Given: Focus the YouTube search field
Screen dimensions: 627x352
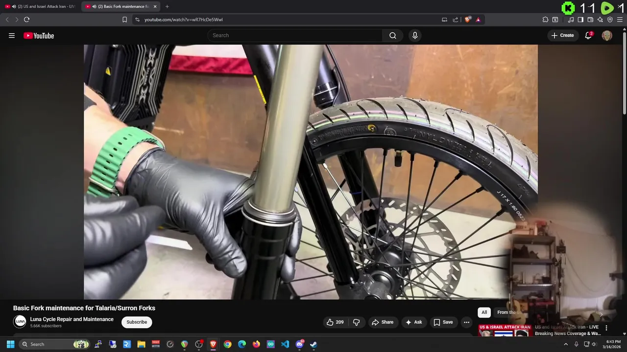Looking at the screenshot, I should point(295,35).
